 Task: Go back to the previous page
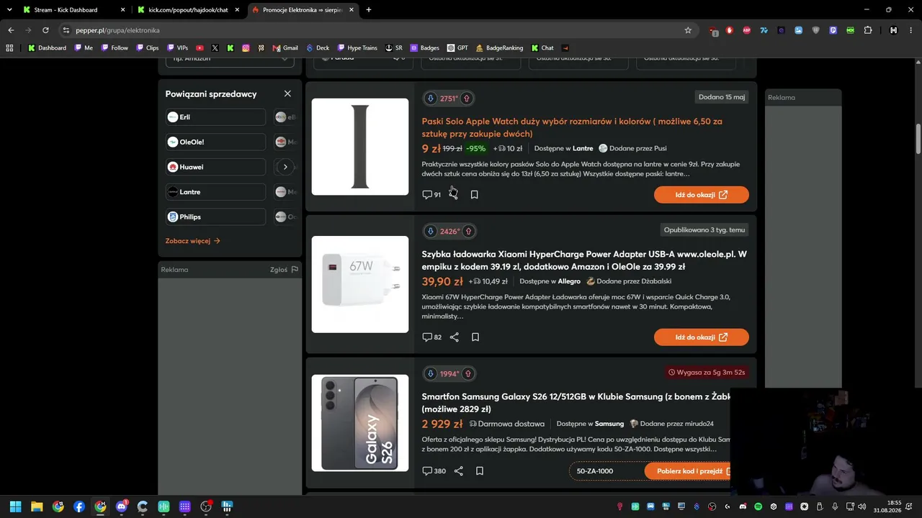tap(11, 30)
